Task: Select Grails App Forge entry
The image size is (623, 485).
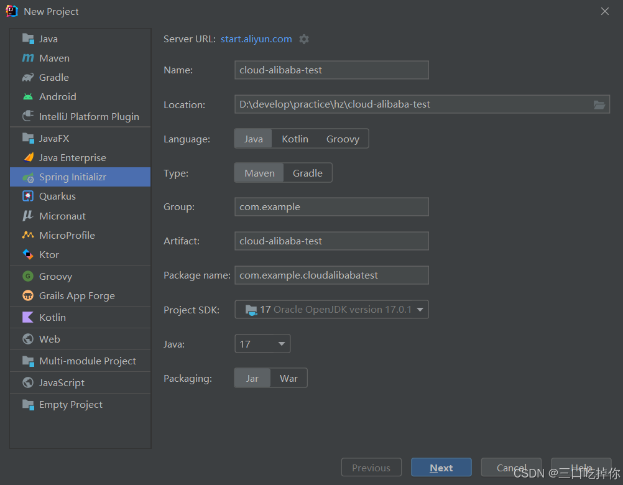Action: tap(80, 295)
